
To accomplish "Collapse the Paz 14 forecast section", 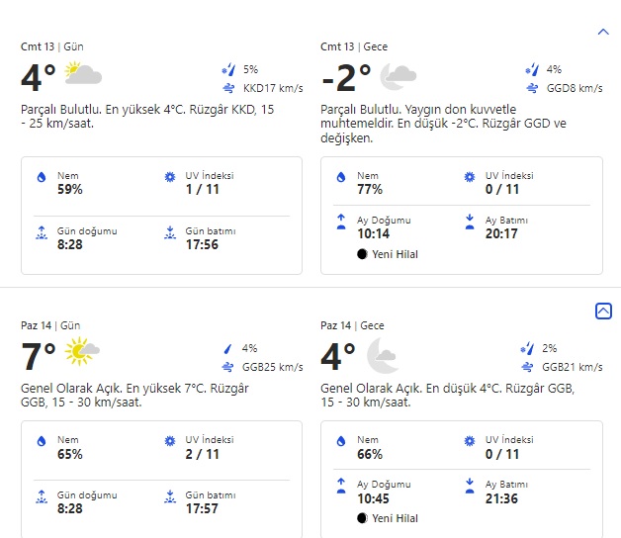I will pyautogui.click(x=603, y=311).
